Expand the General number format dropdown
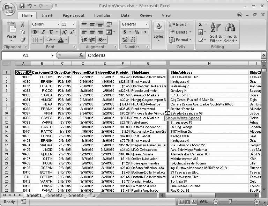Screen dimensions: 268x206 click(146, 24)
